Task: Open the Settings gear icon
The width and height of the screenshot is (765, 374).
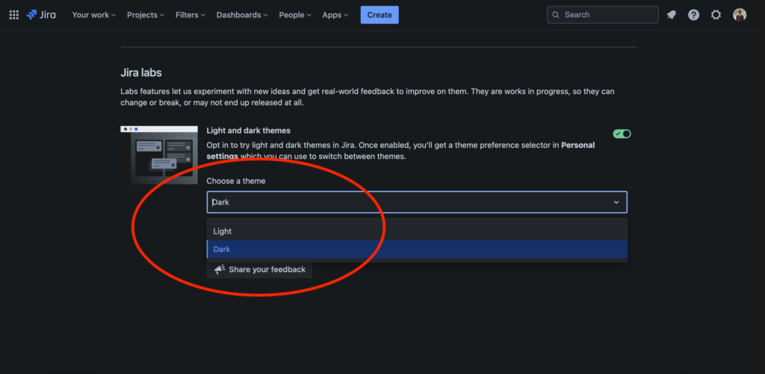Action: (x=716, y=15)
